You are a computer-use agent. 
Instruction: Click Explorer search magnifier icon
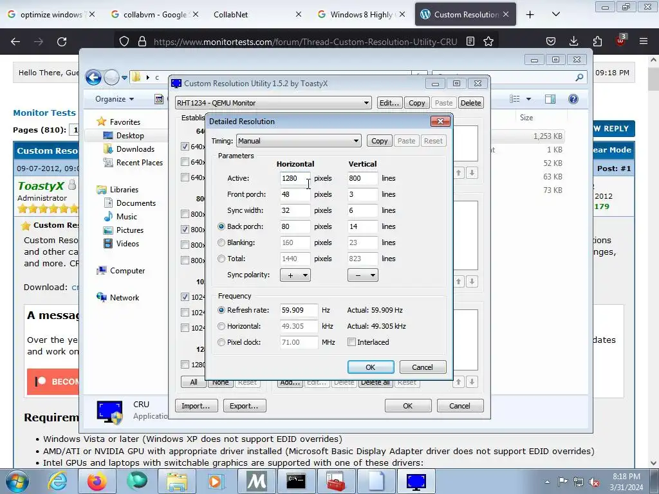coord(579,77)
